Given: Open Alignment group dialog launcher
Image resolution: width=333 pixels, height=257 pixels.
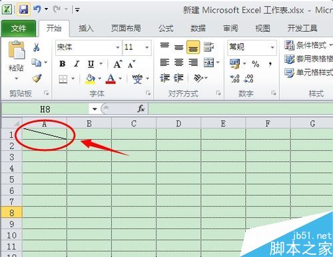Looking at the screenshot, I should (x=218, y=93).
